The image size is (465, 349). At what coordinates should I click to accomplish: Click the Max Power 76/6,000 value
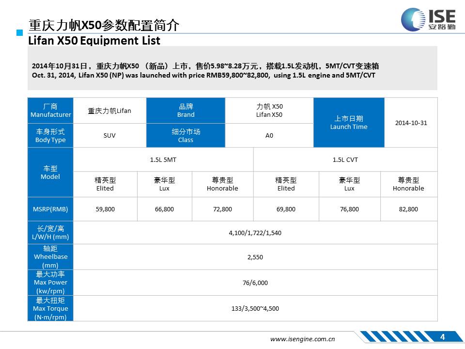pos(255,283)
